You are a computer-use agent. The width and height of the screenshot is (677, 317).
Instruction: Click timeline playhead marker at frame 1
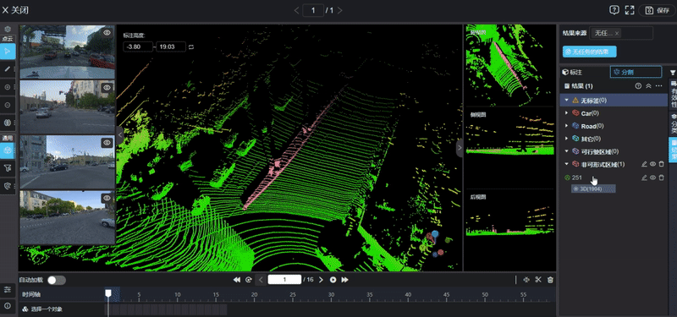pyautogui.click(x=108, y=293)
